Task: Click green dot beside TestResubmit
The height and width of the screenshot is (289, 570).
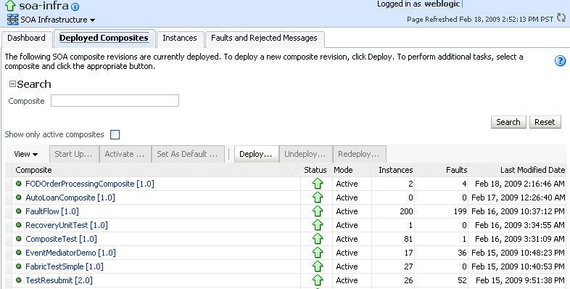Action: point(19,280)
